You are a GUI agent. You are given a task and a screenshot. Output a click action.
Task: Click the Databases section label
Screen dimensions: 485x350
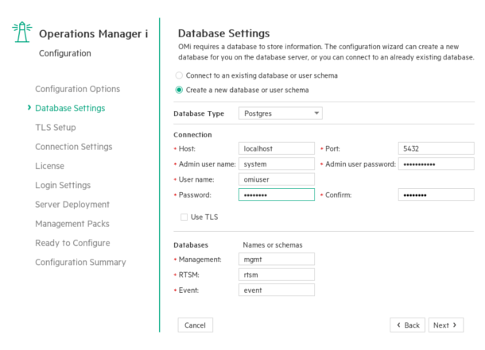tap(191, 245)
